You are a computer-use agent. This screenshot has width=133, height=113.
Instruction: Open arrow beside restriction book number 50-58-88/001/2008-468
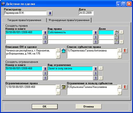[x=45, y=69]
